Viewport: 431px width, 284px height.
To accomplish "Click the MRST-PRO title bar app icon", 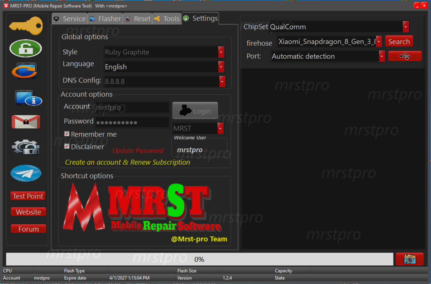I will click(6, 6).
